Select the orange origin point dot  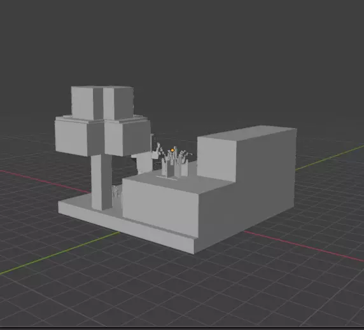(172, 150)
